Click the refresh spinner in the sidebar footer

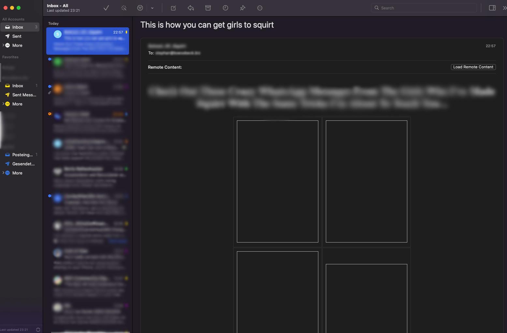point(38,330)
